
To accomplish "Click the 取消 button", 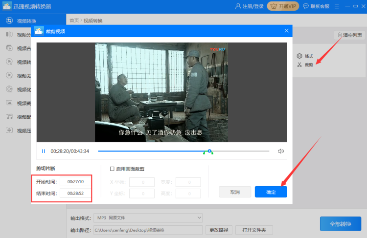I will click(235, 192).
